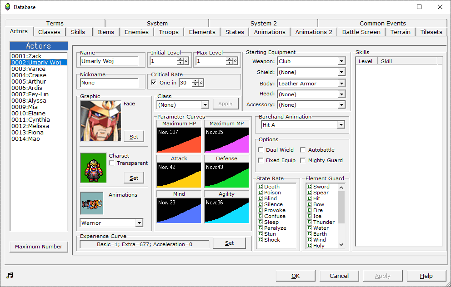Image resolution: width=451 pixels, height=287 pixels.
Task: Click the Sleep state rate C icon
Action: [261, 222]
